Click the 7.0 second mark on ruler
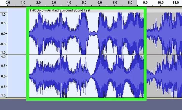The width and height of the screenshot is (182, 110). click(x=115, y=3)
